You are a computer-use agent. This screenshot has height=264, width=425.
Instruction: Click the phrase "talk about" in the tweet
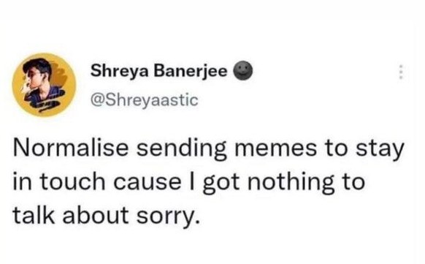pyautogui.click(x=71, y=215)
